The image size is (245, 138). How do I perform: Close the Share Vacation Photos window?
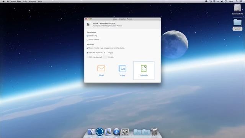pyautogui.click(x=86, y=19)
